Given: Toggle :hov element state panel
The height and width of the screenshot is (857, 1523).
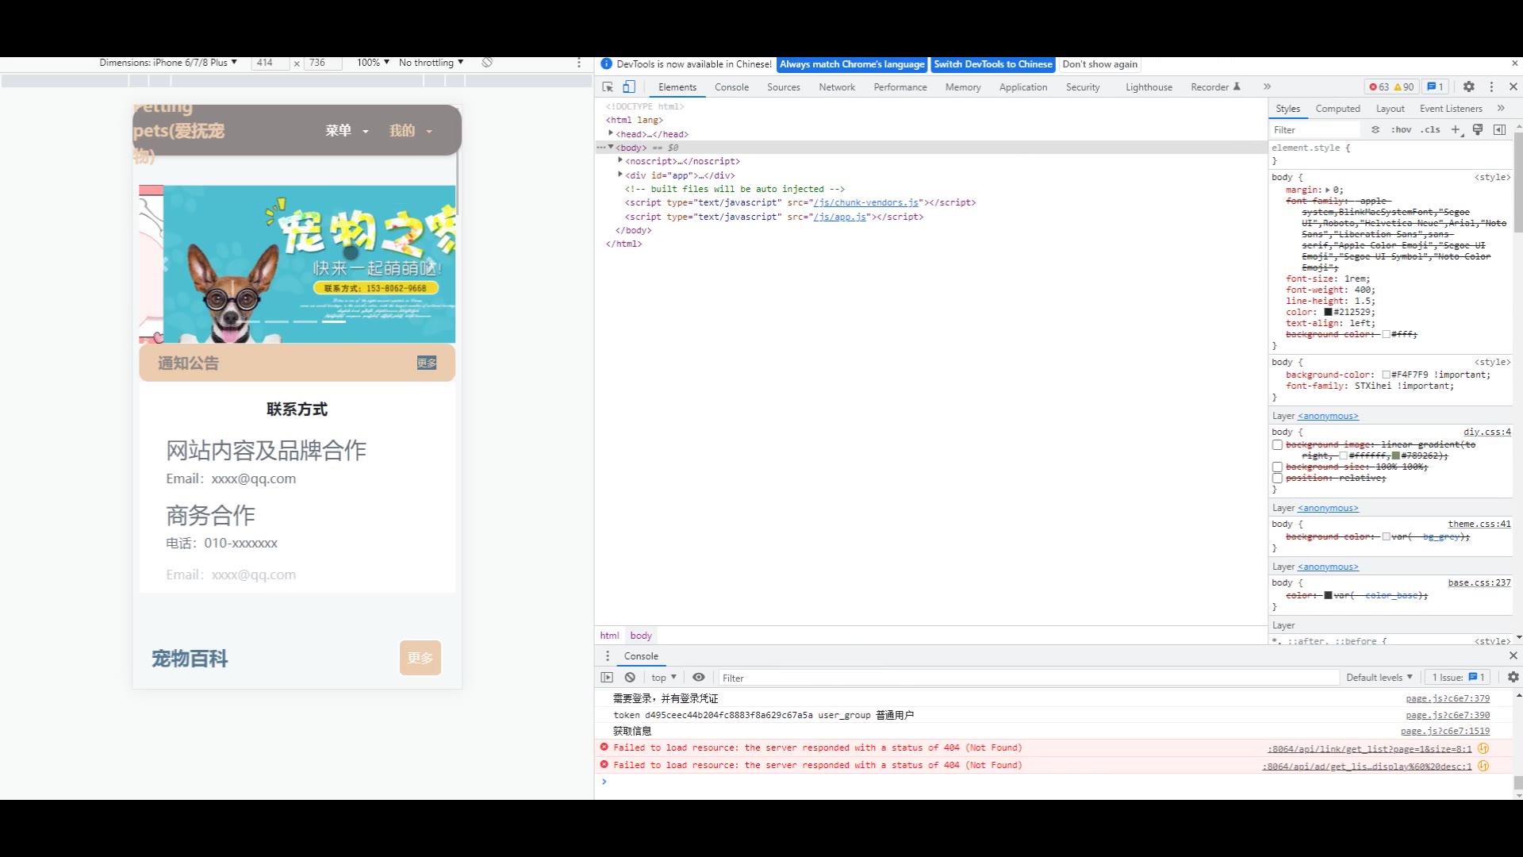Looking at the screenshot, I should (1402, 129).
